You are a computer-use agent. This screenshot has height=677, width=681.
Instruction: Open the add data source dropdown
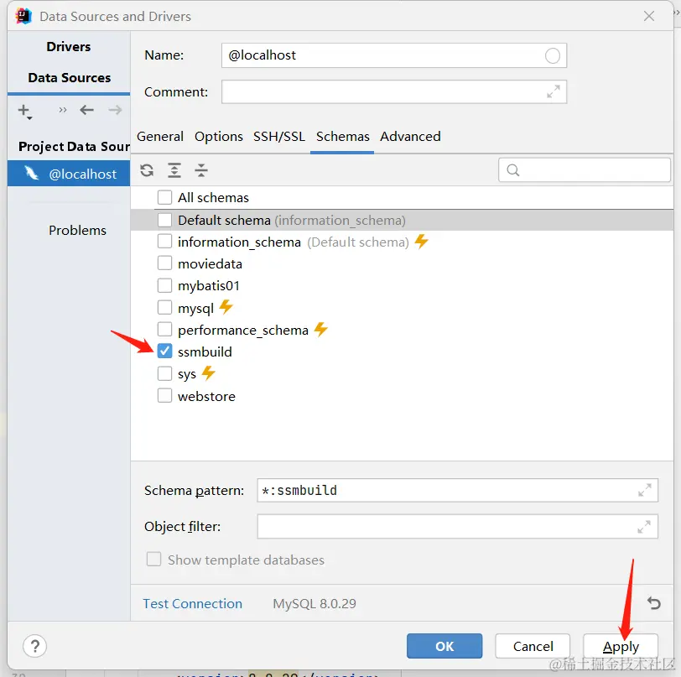click(x=25, y=111)
